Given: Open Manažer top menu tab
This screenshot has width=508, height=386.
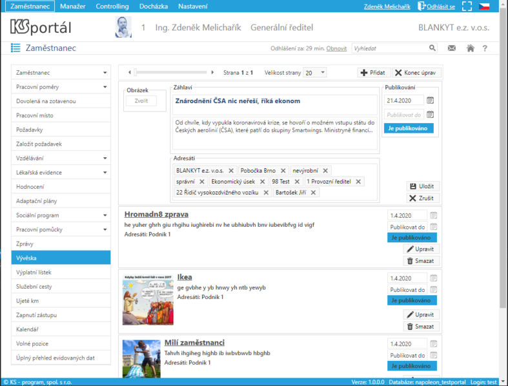Looking at the screenshot, I should point(72,6).
